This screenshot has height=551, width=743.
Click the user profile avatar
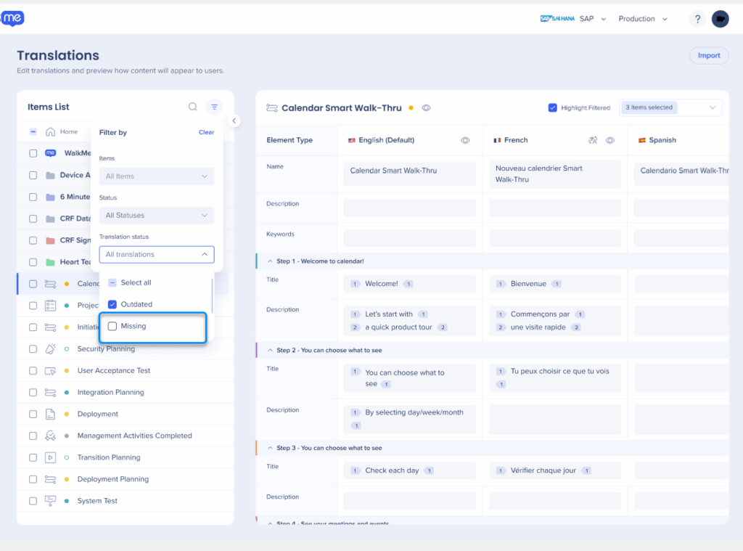(720, 19)
